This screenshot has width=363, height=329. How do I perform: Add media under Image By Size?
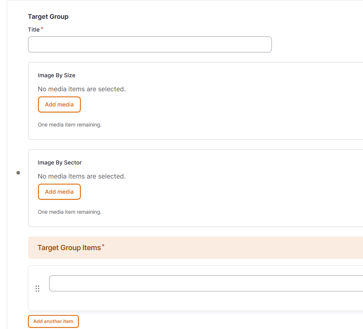(x=59, y=104)
